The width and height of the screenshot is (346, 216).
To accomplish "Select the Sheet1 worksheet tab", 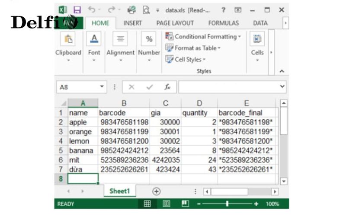I will tap(119, 191).
